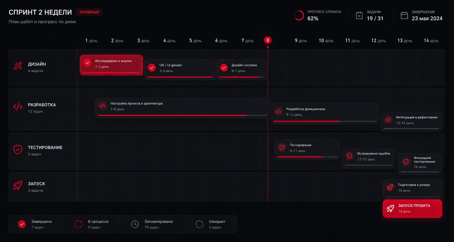Viewport: 454px width, 242px height.
Task: Select the 3 день column header
Action: pyautogui.click(x=143, y=41)
